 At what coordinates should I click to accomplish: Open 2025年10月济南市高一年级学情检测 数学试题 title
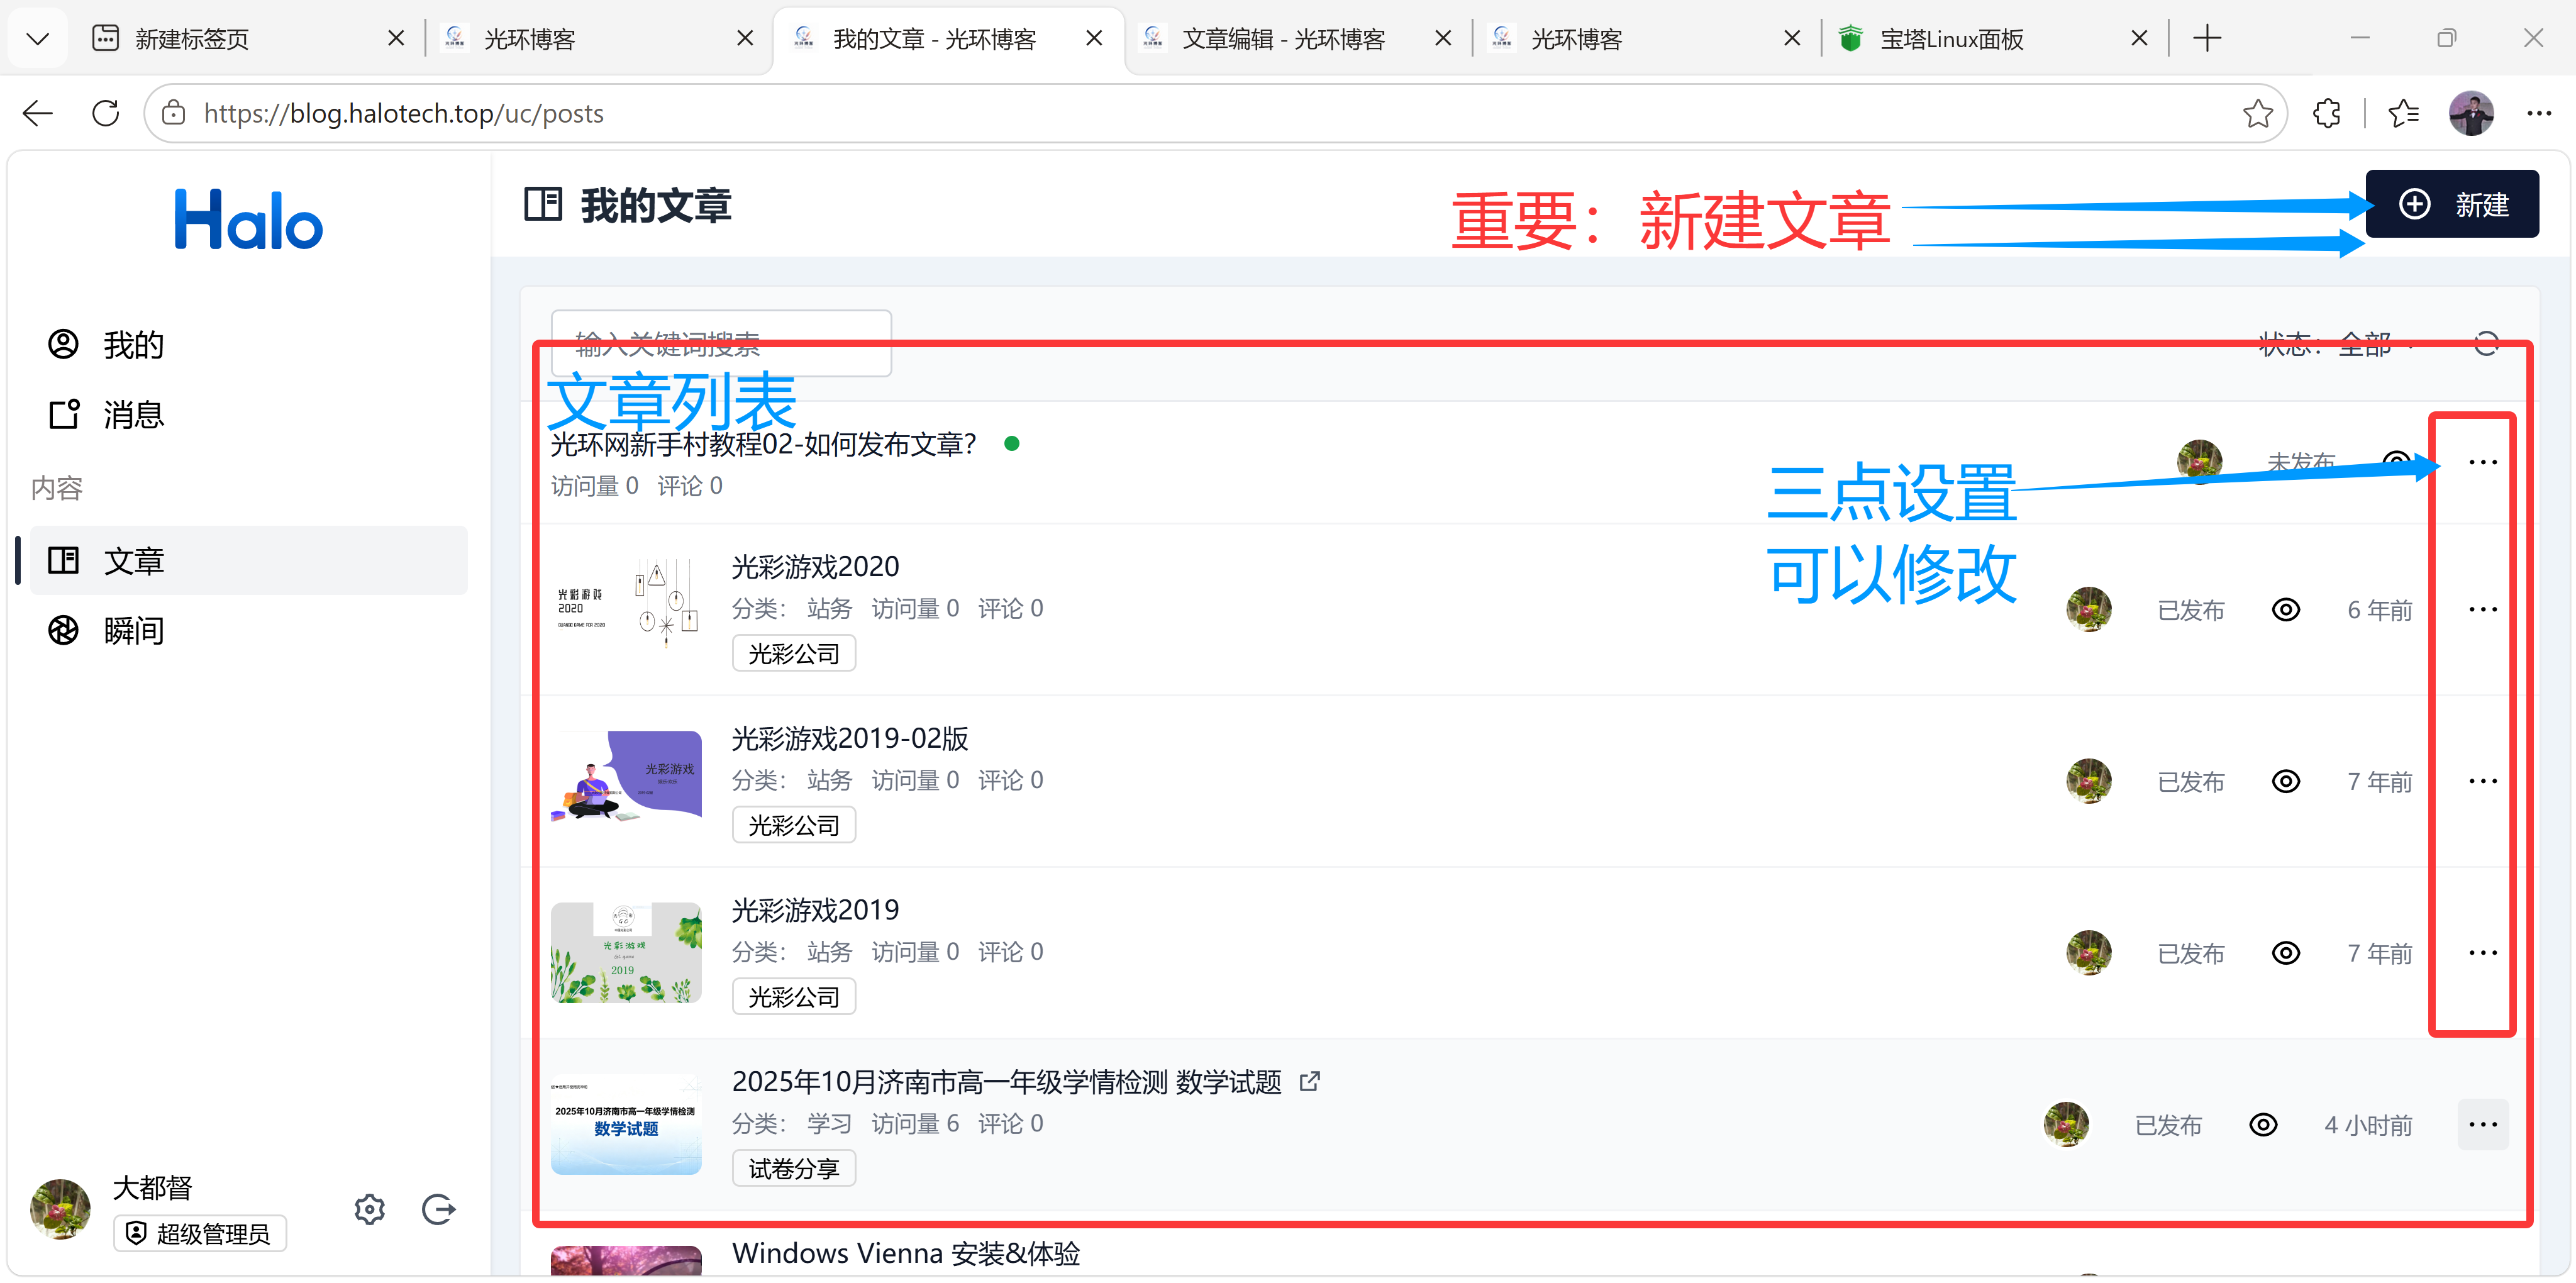[x=1006, y=1081]
